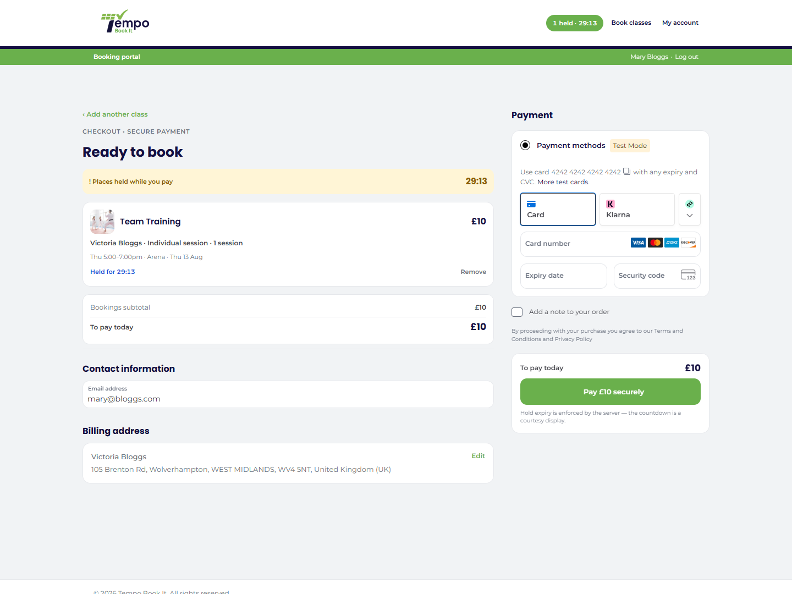Edit the billing address

pyautogui.click(x=478, y=456)
